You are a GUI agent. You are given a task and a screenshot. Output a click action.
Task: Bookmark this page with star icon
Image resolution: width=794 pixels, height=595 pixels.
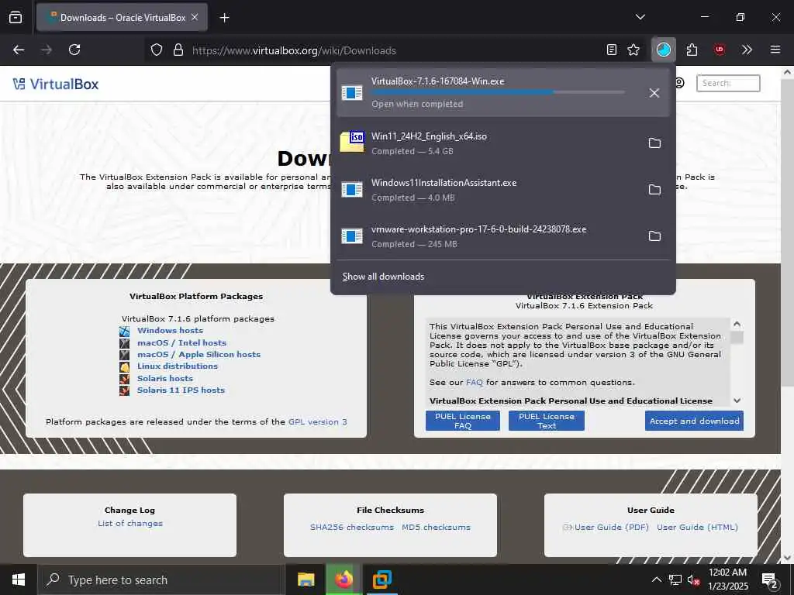633,50
